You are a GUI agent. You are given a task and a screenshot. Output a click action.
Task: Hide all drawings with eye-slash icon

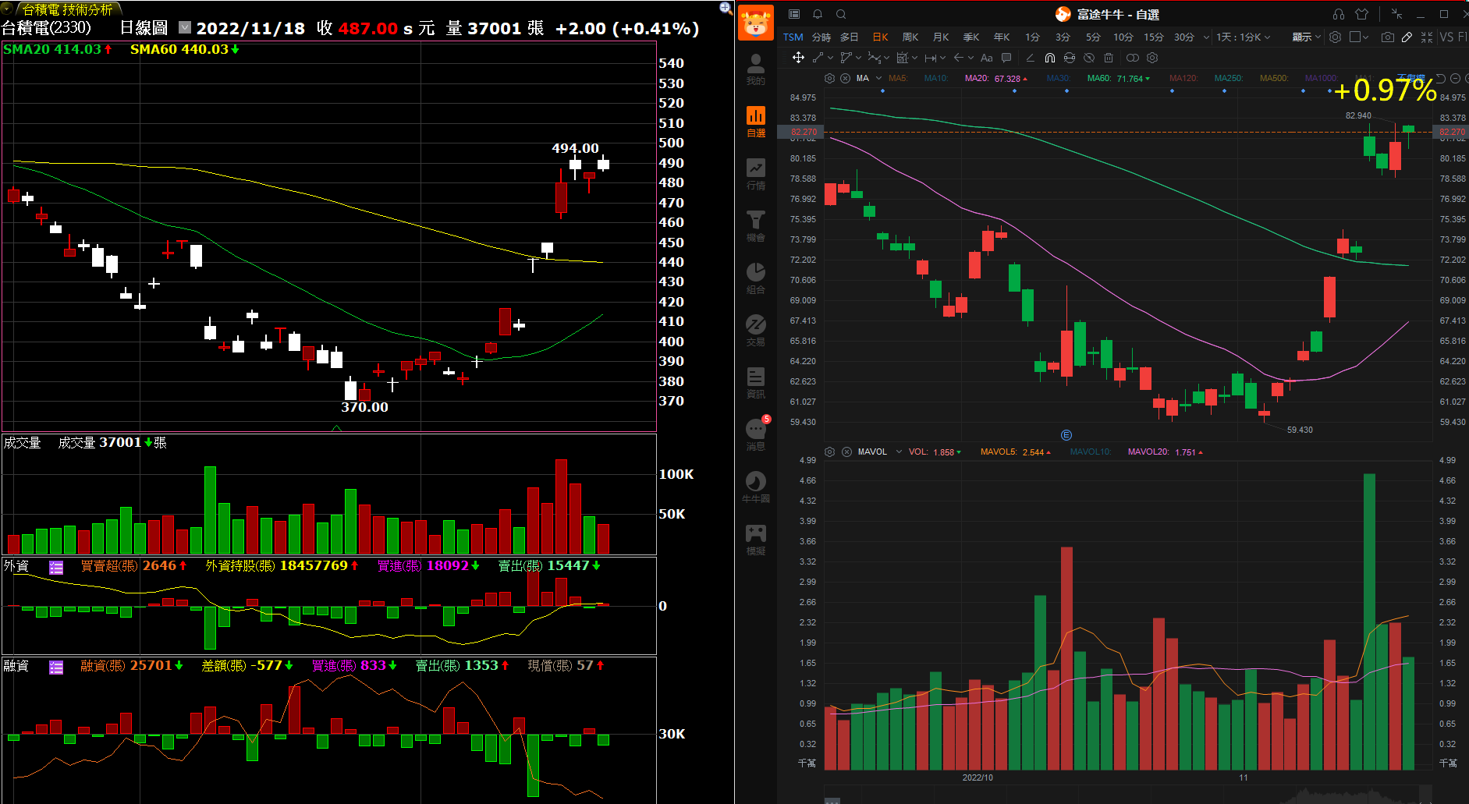(1089, 58)
